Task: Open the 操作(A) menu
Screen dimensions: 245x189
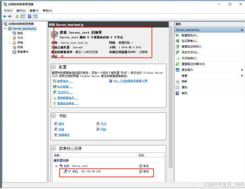Action: click(x=21, y=11)
